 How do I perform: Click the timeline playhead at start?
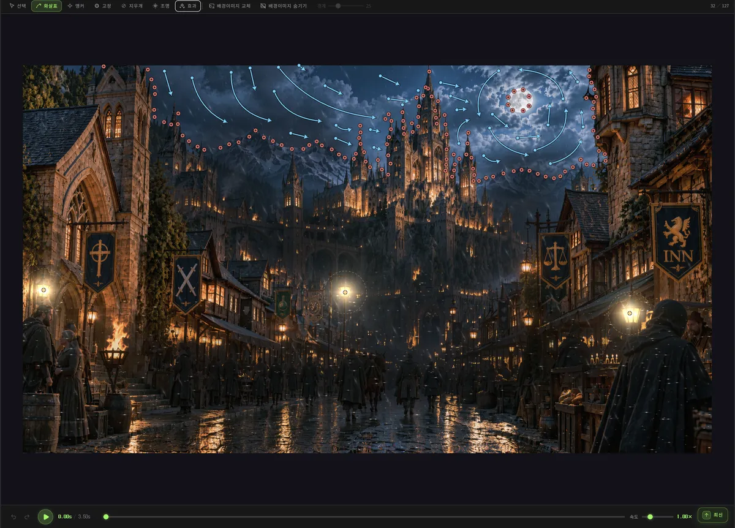[x=106, y=516]
